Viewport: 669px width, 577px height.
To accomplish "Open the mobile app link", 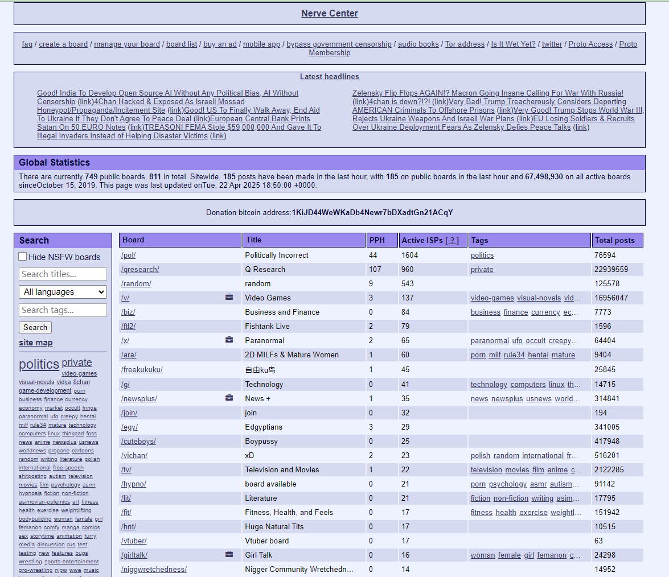I will [x=261, y=44].
